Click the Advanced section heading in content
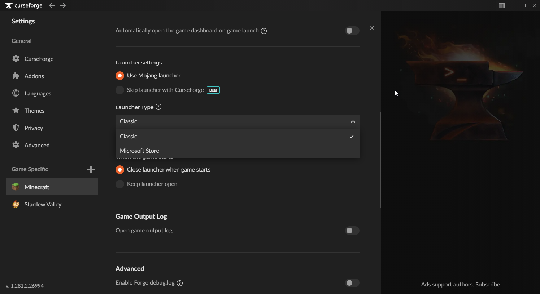540x294 pixels. [130, 269]
